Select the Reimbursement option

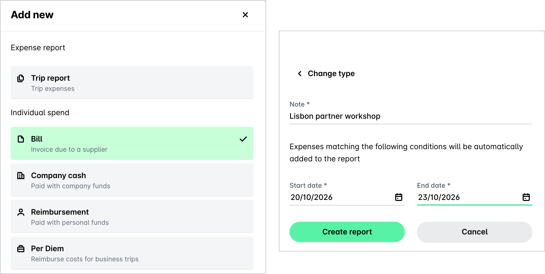click(x=132, y=216)
